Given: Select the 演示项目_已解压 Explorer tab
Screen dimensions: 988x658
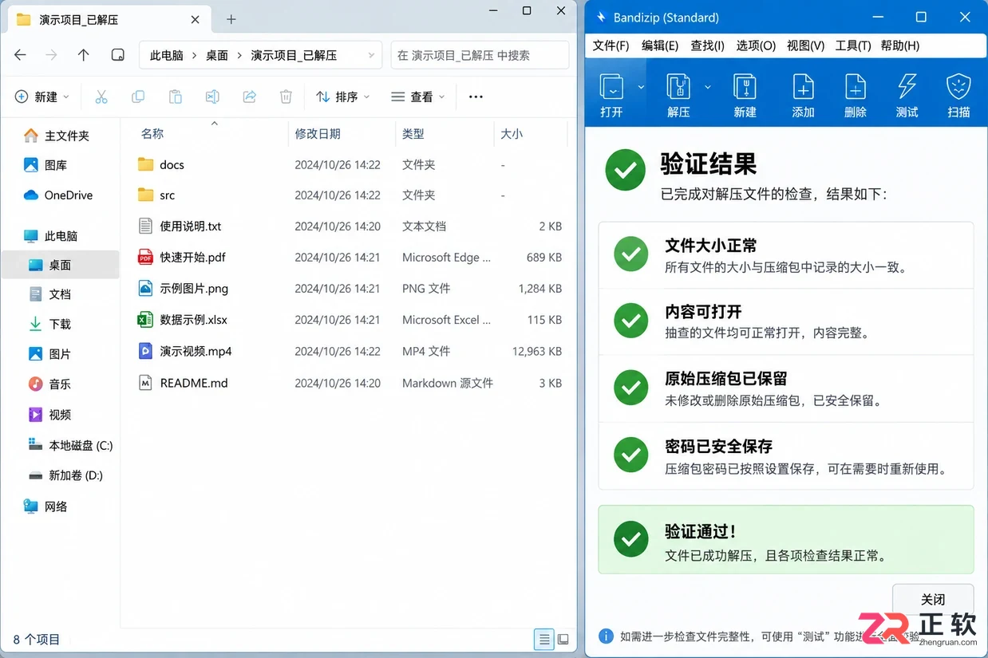Looking at the screenshot, I should (x=109, y=19).
